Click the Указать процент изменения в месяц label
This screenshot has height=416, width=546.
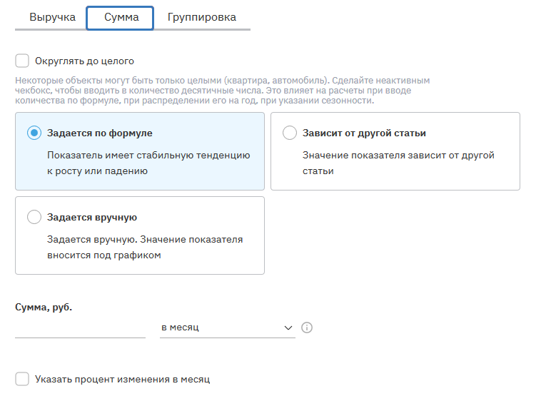(122, 379)
